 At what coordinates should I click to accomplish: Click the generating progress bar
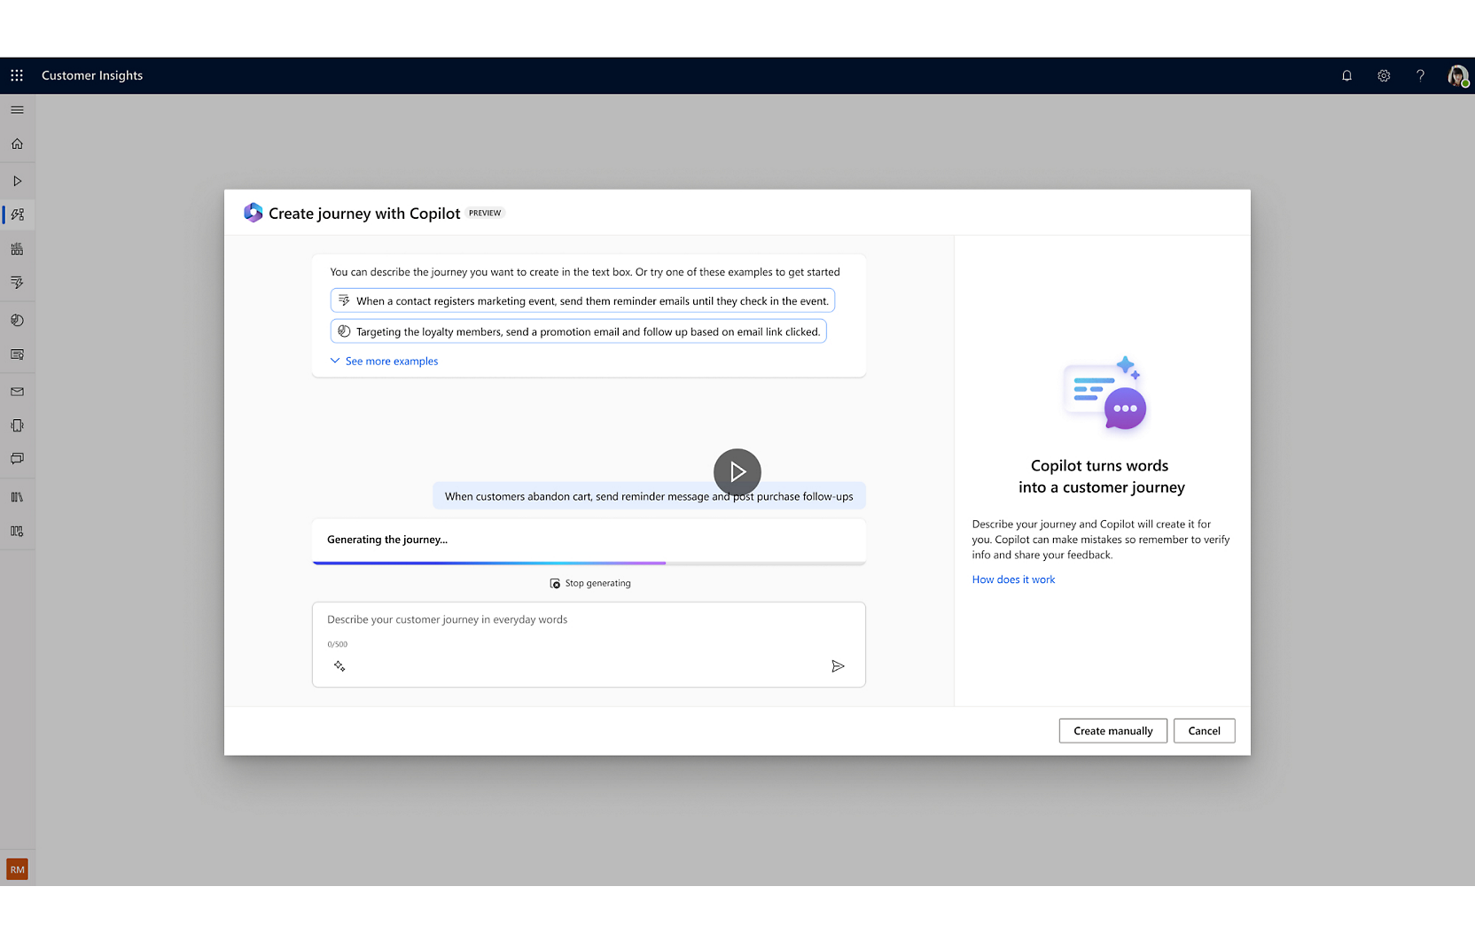589,563
